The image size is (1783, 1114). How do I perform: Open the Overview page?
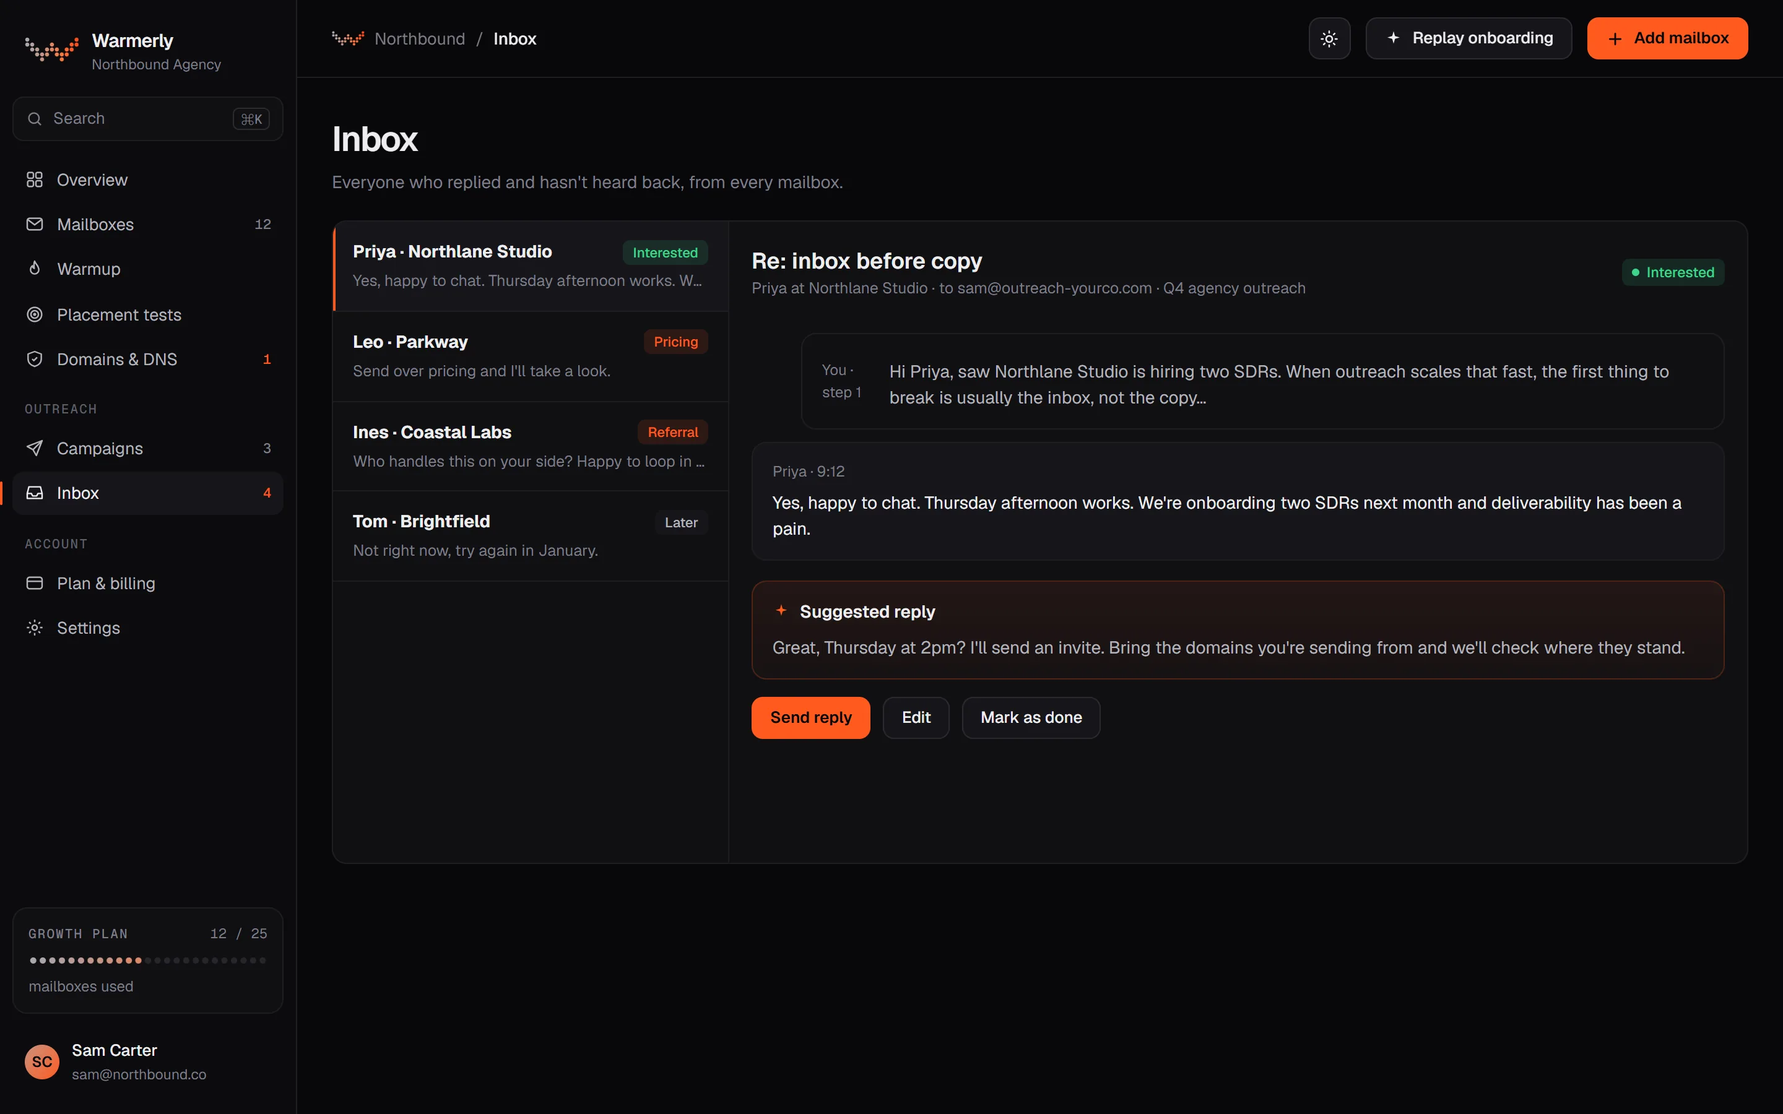(x=148, y=179)
